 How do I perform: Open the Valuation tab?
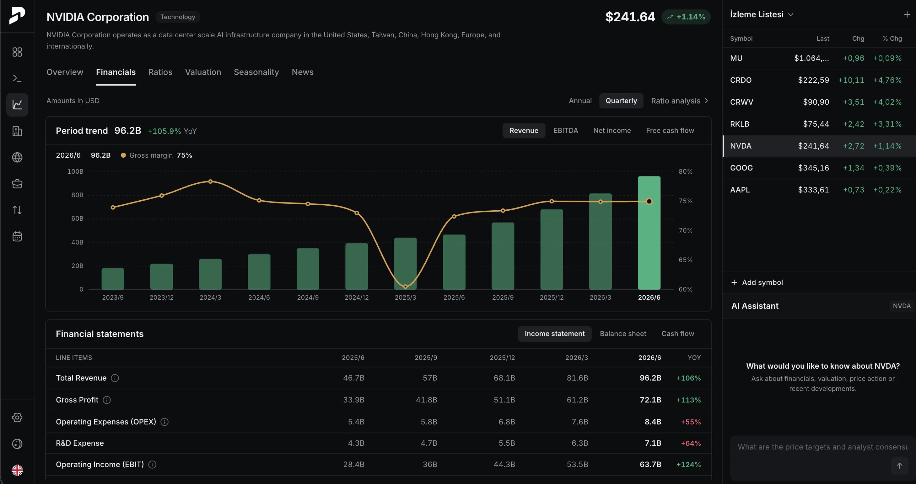pos(203,72)
